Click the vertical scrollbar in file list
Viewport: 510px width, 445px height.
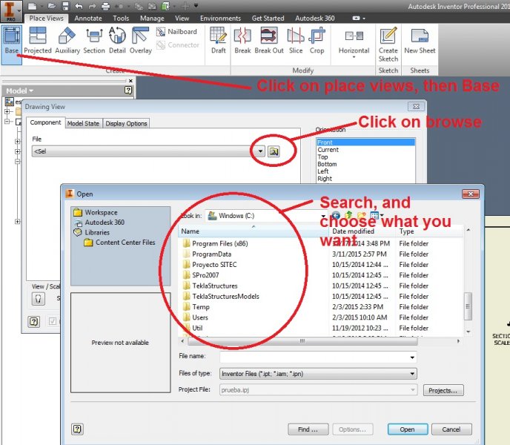click(x=468, y=306)
